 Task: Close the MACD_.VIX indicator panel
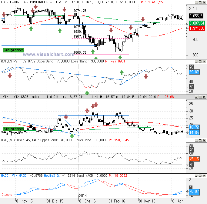[204, 176]
